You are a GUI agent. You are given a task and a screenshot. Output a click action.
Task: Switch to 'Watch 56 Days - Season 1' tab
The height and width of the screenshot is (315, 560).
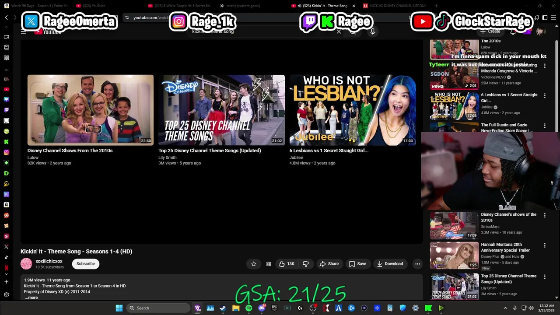(37, 6)
